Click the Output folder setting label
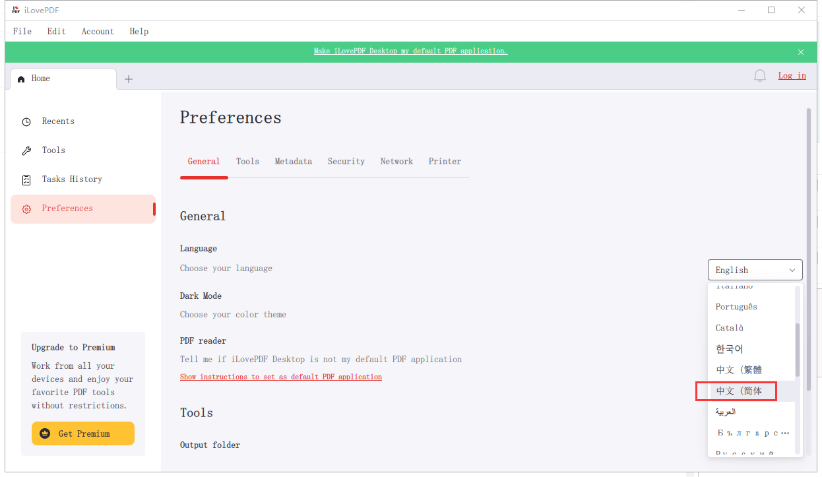 pyautogui.click(x=210, y=445)
